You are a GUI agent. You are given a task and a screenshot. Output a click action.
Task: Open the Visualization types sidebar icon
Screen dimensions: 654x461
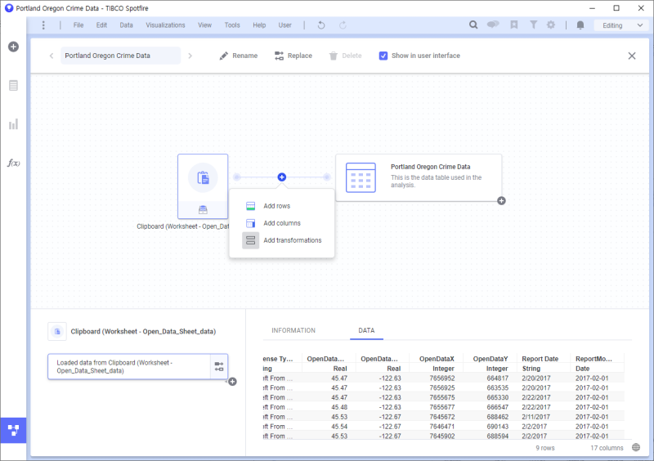pyautogui.click(x=13, y=124)
